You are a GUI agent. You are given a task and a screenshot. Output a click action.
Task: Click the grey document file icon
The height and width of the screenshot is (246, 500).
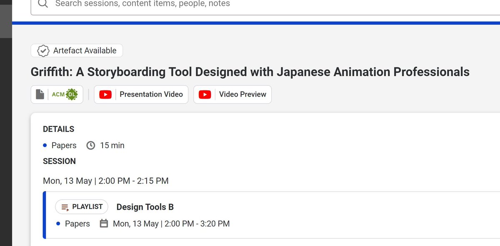pyautogui.click(x=40, y=94)
